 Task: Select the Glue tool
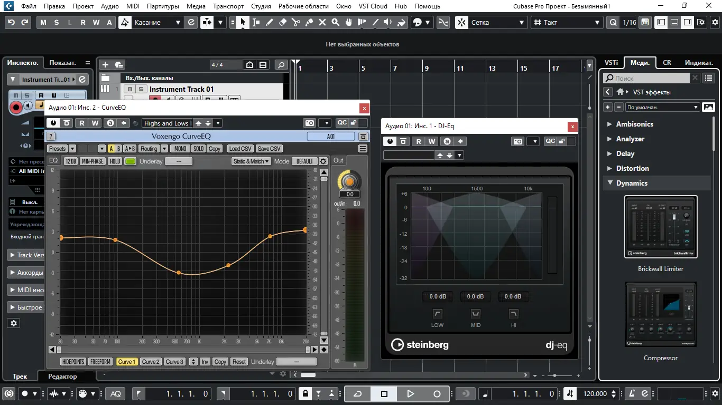(x=309, y=23)
